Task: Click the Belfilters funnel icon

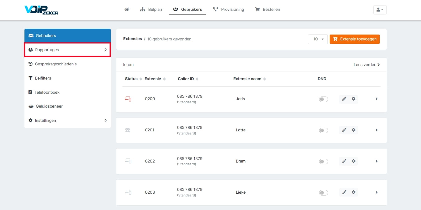Action: [30, 78]
